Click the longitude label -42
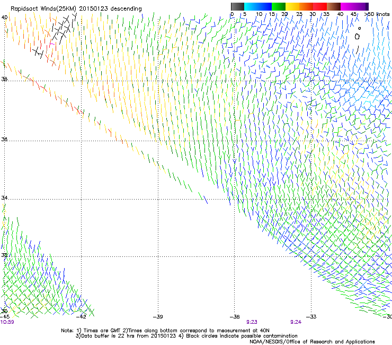This screenshot has height=345, width=392. [81, 316]
